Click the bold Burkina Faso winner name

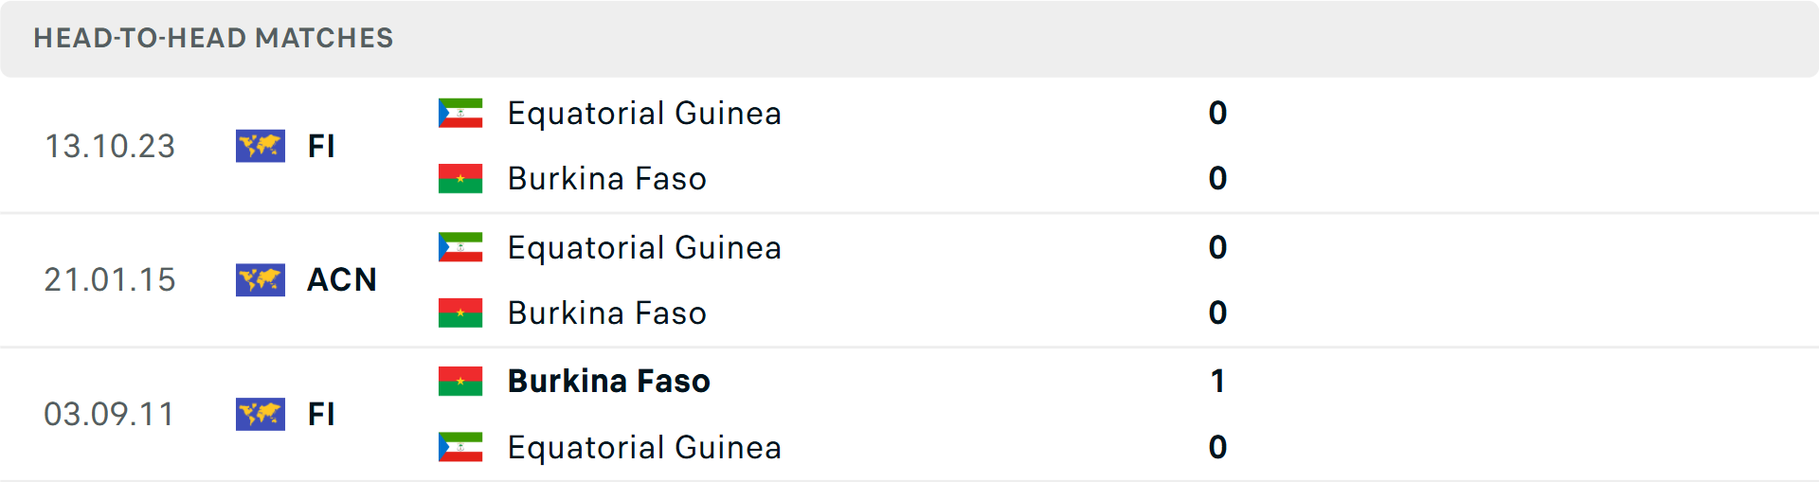pos(609,381)
